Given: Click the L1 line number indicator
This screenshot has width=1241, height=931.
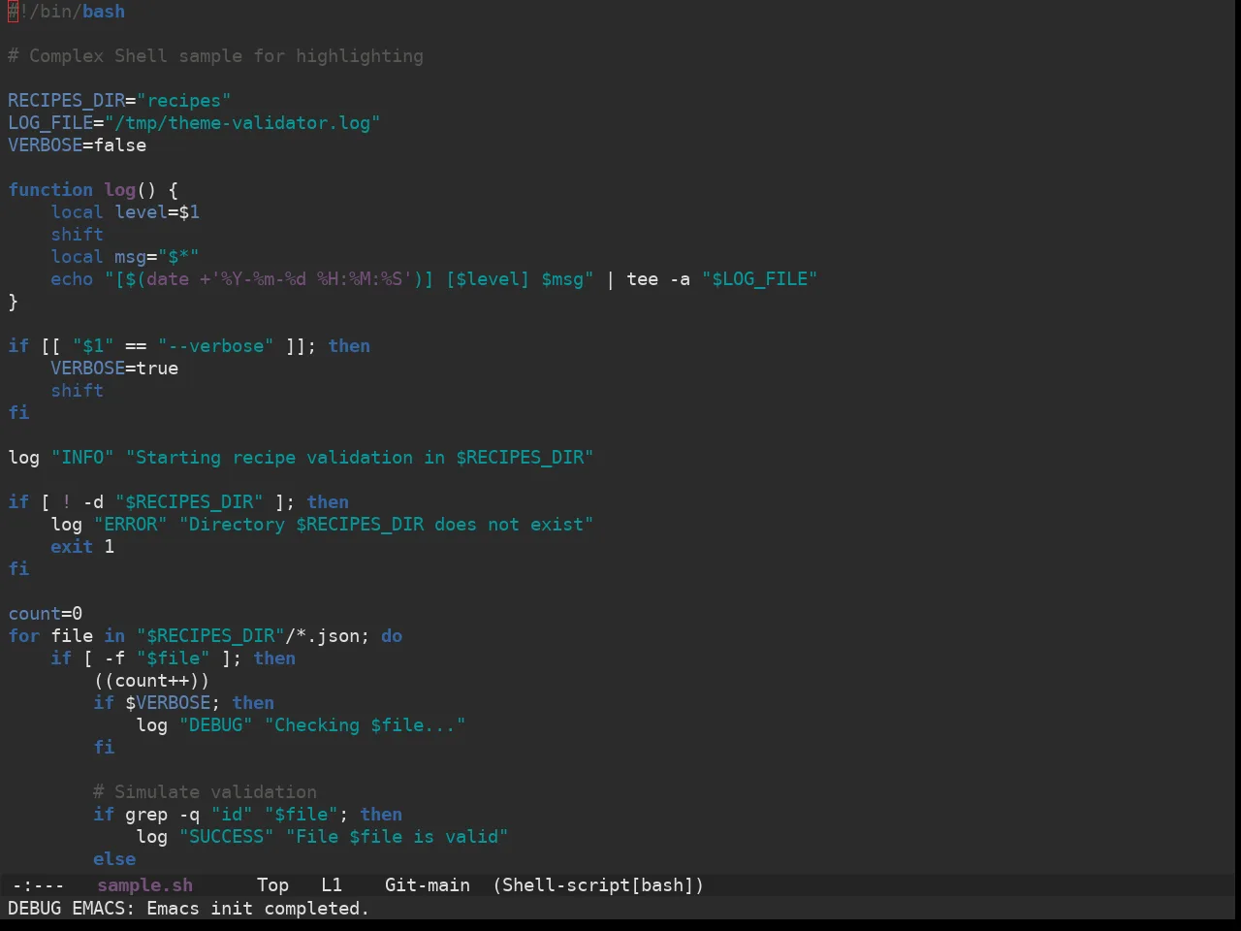Looking at the screenshot, I should [x=332, y=885].
